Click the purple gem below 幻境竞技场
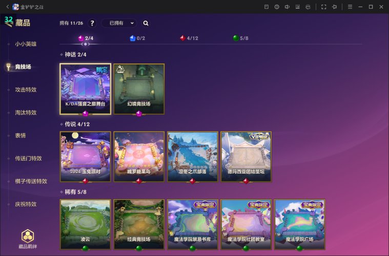The height and width of the screenshot is (256, 389). (x=139, y=114)
